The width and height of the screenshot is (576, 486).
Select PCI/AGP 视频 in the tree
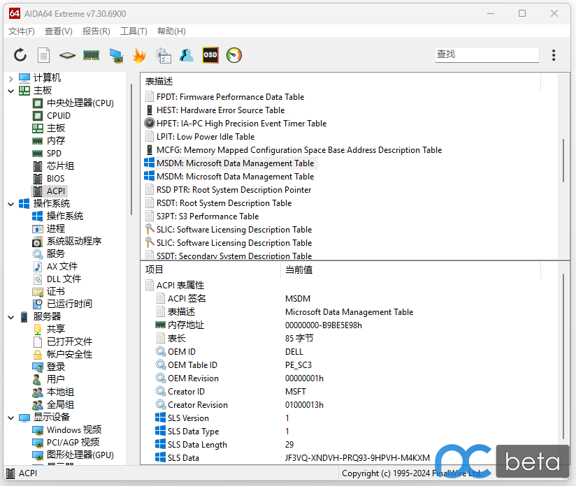pyautogui.click(x=66, y=442)
